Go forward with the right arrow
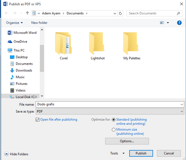The image size is (186, 160). tap(15, 13)
